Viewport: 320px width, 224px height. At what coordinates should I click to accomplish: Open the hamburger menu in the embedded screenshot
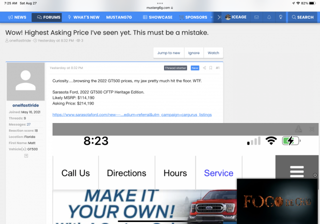(x=296, y=173)
